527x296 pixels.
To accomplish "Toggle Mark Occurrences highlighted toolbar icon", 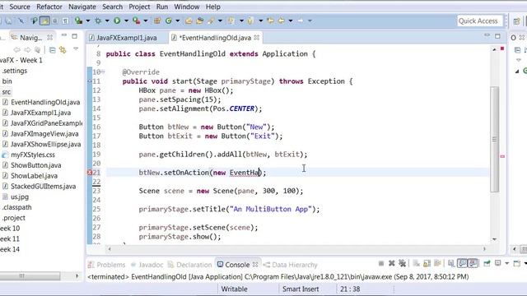I will [44, 21].
